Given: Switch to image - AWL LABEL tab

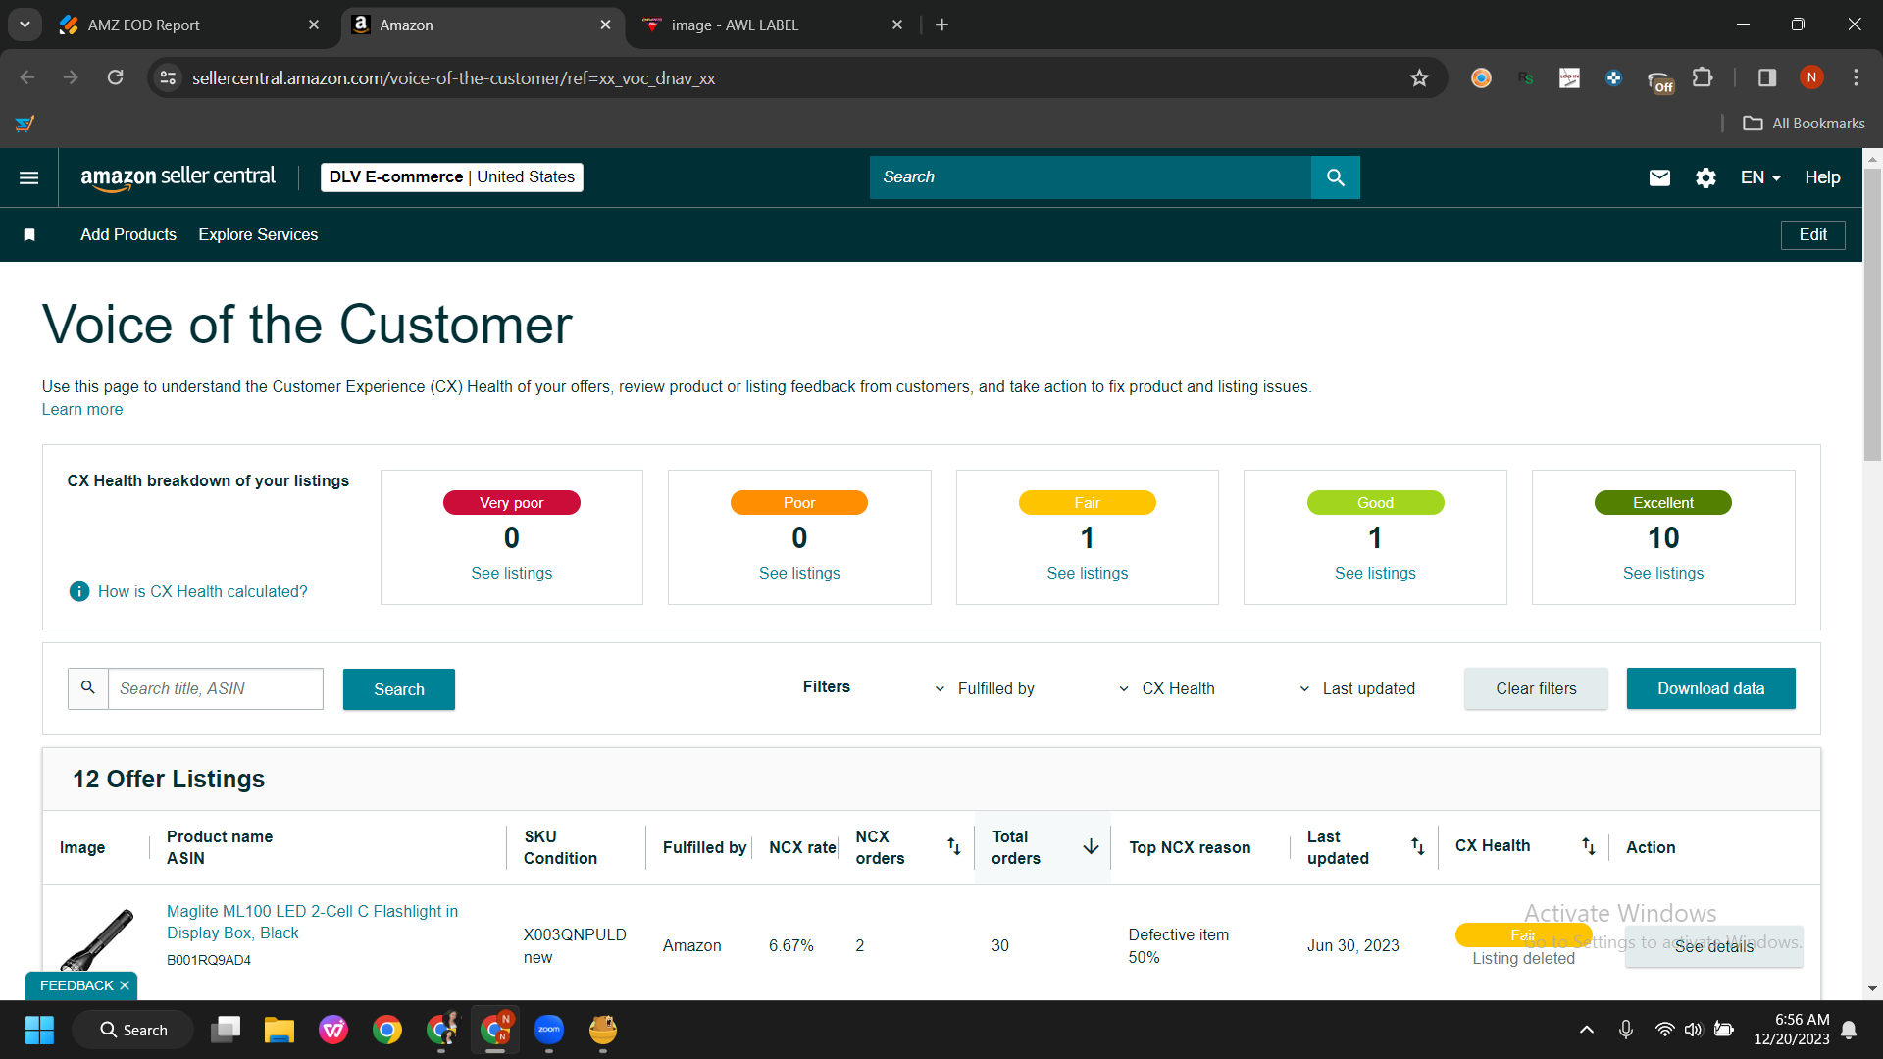Looking at the screenshot, I should [x=772, y=25].
